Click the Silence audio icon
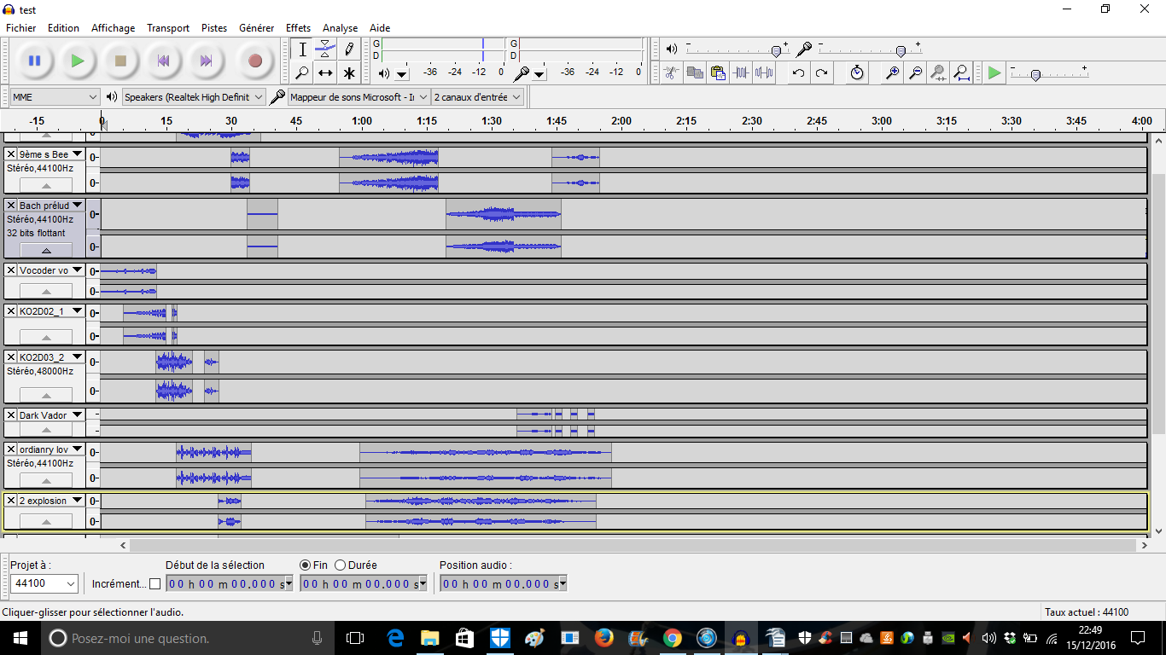The width and height of the screenshot is (1166, 655). (765, 72)
